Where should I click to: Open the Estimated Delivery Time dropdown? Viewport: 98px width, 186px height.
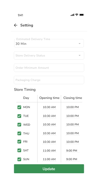[49, 43]
